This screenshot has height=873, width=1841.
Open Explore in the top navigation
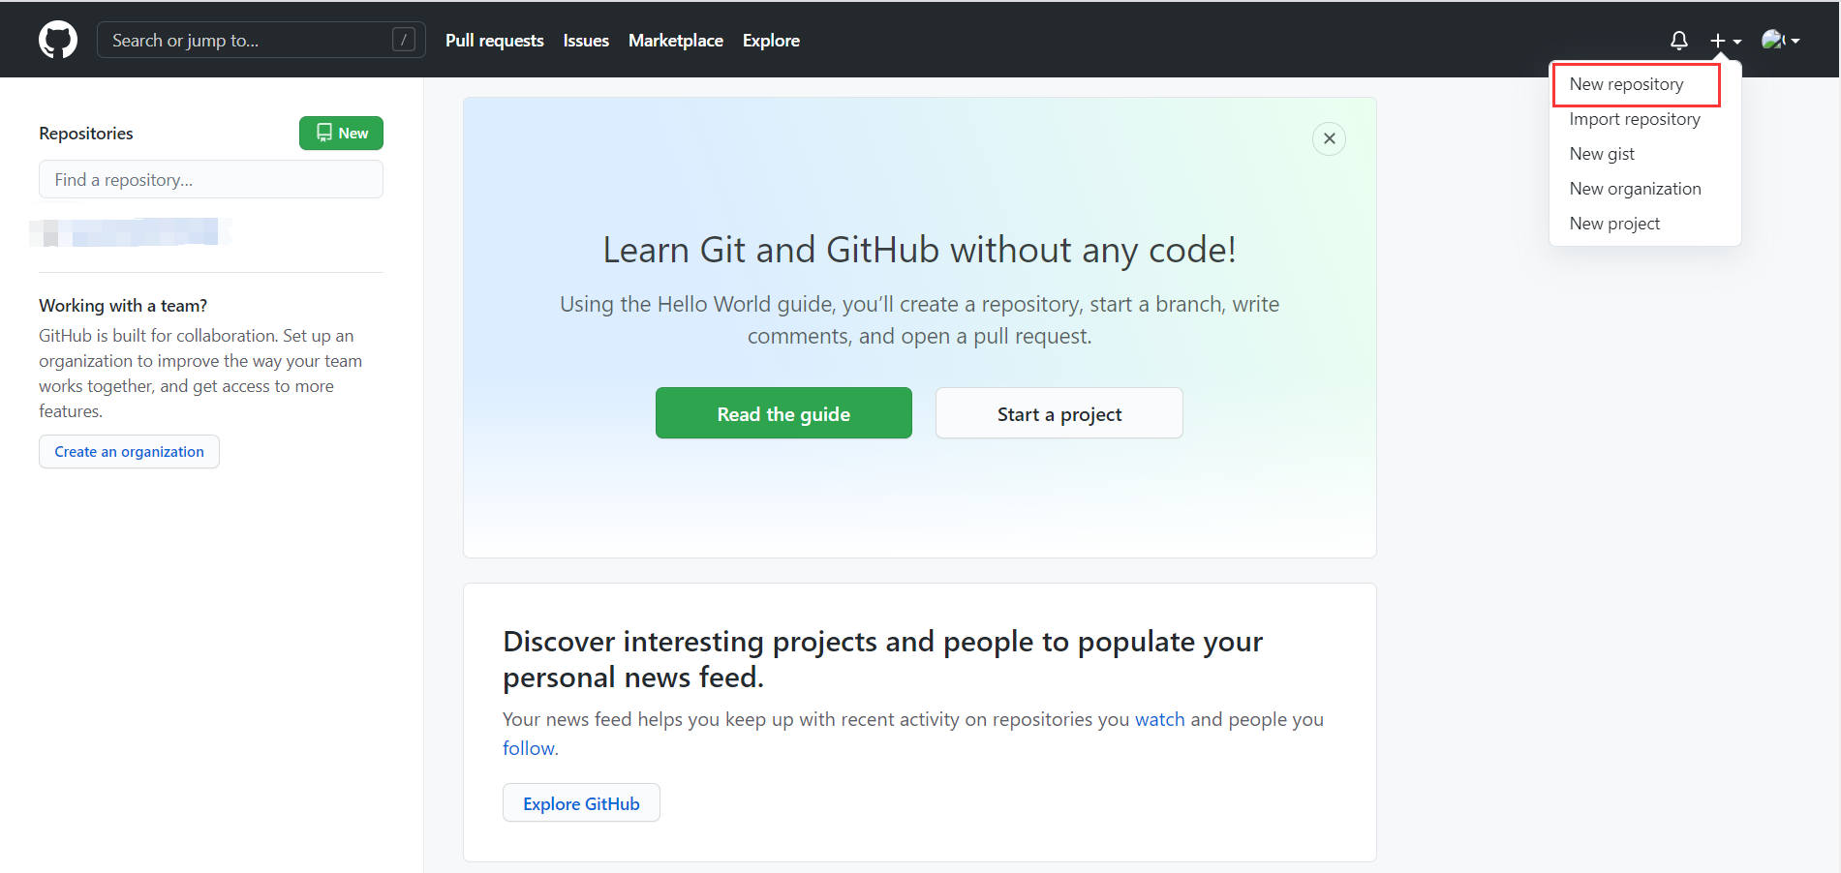[x=771, y=41]
